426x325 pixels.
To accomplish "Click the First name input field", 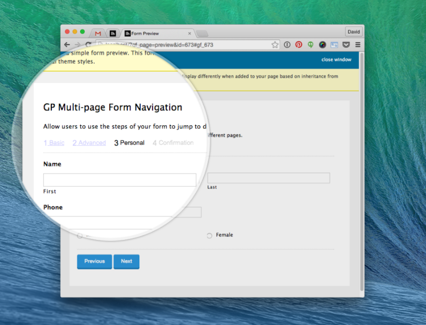I will [119, 180].
